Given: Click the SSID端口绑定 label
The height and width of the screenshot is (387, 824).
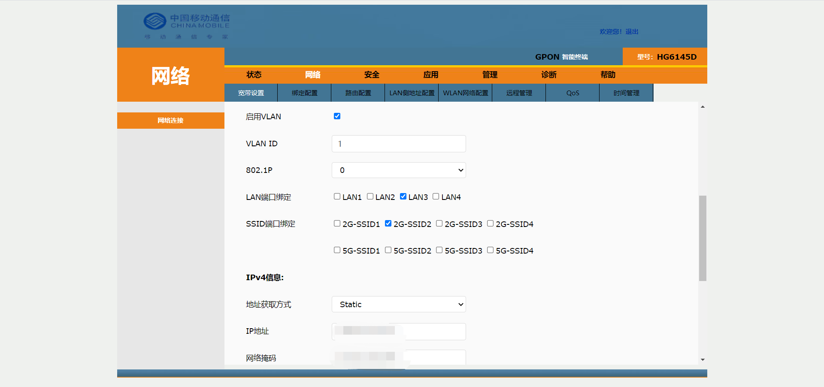Looking at the screenshot, I should [x=271, y=224].
